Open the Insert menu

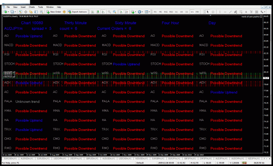click(x=23, y=7)
